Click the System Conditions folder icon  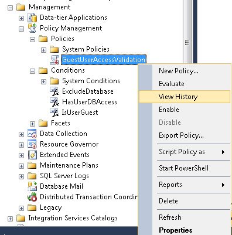54,81
